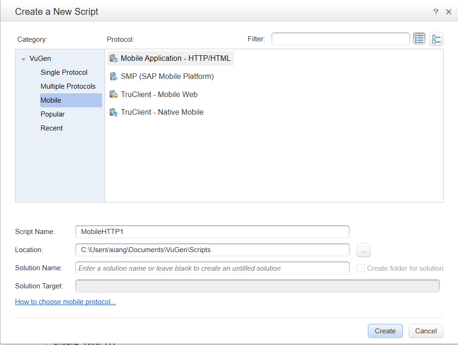This screenshot has width=458, height=345.
Task: Focus the Filter input field
Action: 340,39
